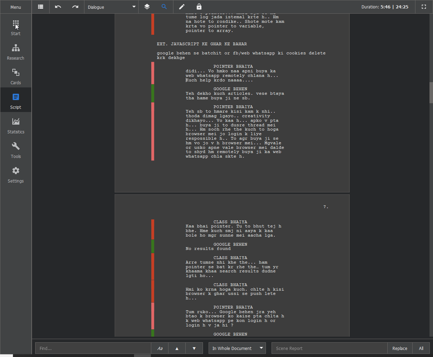Redo the last undone edit
This screenshot has width=433, height=357.
[x=75, y=7]
